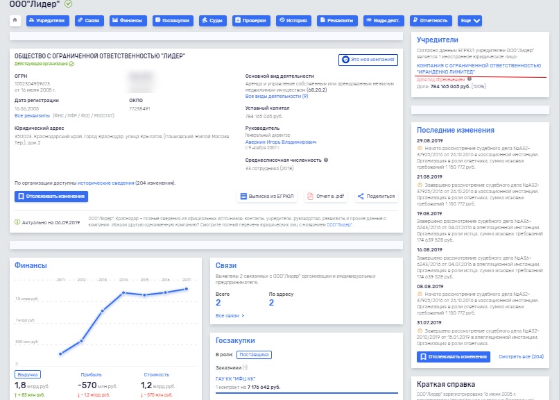Expand the Еще dropdown menu
The image size is (559, 400).
[x=470, y=21]
